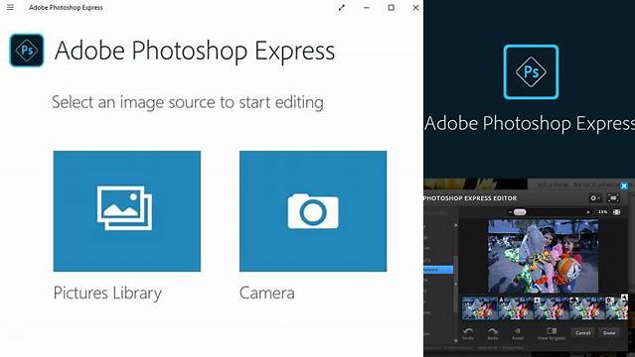
Task: Open the Pictures Library tile
Action: pos(127,211)
